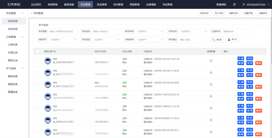Click avatar of student registered 2025年11月07日
Screen dimensions: 272x138
(x=48, y=96)
